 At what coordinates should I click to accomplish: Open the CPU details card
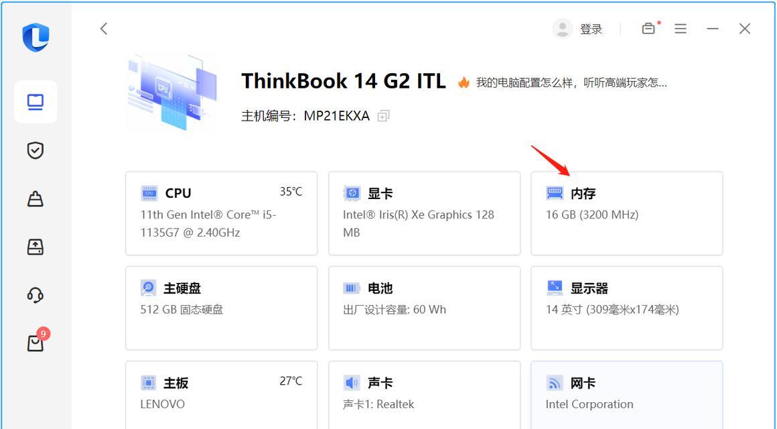coord(221,213)
